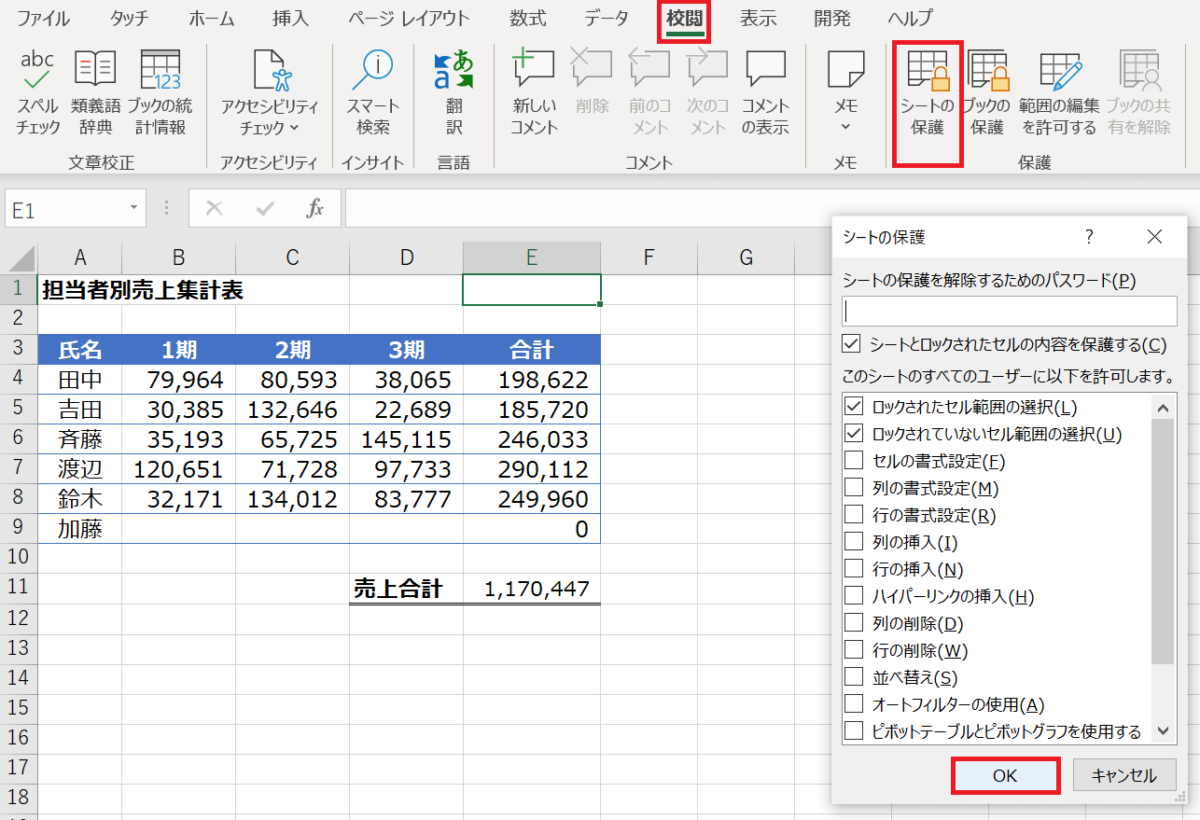
Task: Add a 新しいコメント new comment
Action: [534, 72]
